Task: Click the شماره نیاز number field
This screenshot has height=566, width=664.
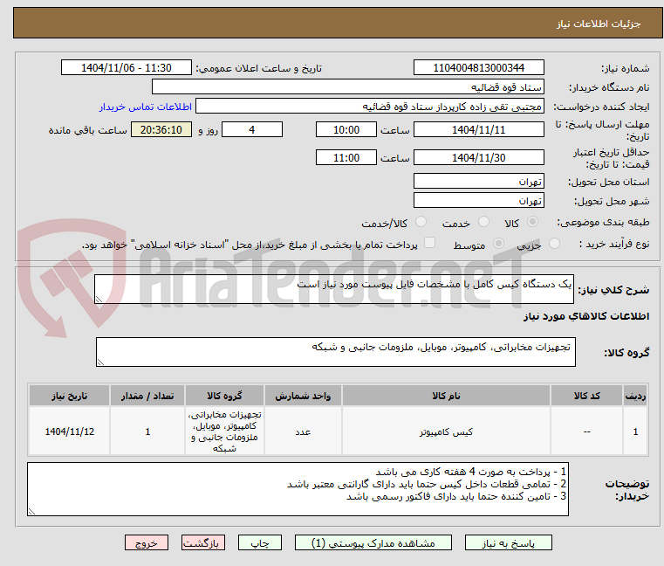Action: (478, 67)
